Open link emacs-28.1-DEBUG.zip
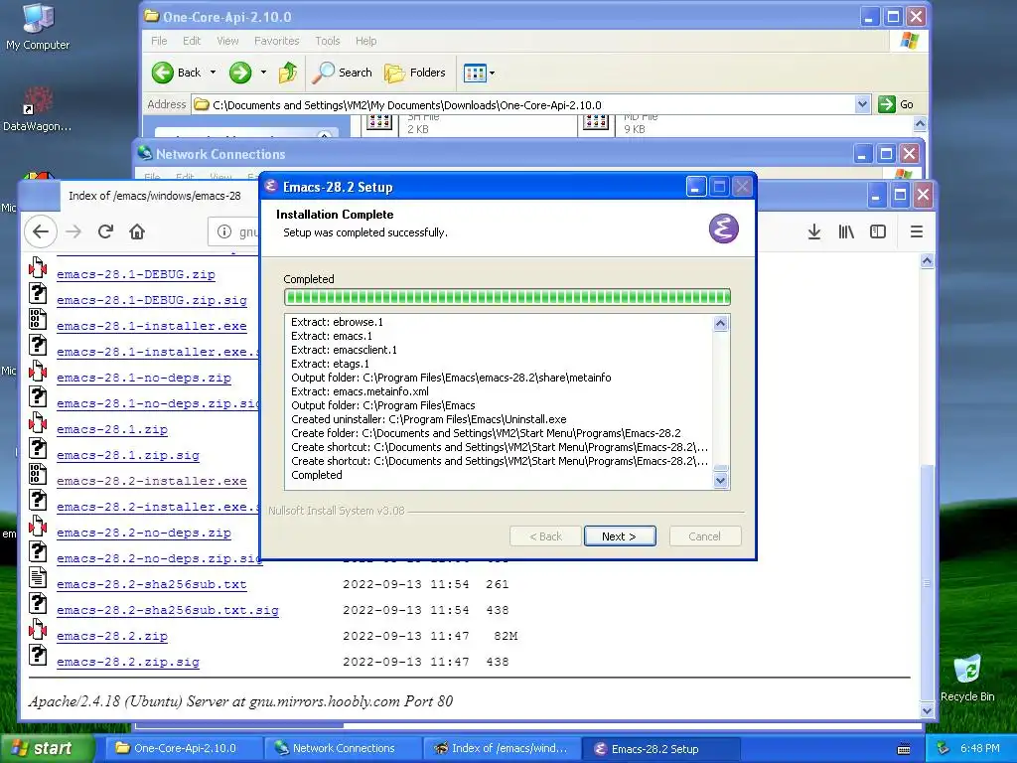Screen dimensions: 1017x763 click(x=135, y=274)
